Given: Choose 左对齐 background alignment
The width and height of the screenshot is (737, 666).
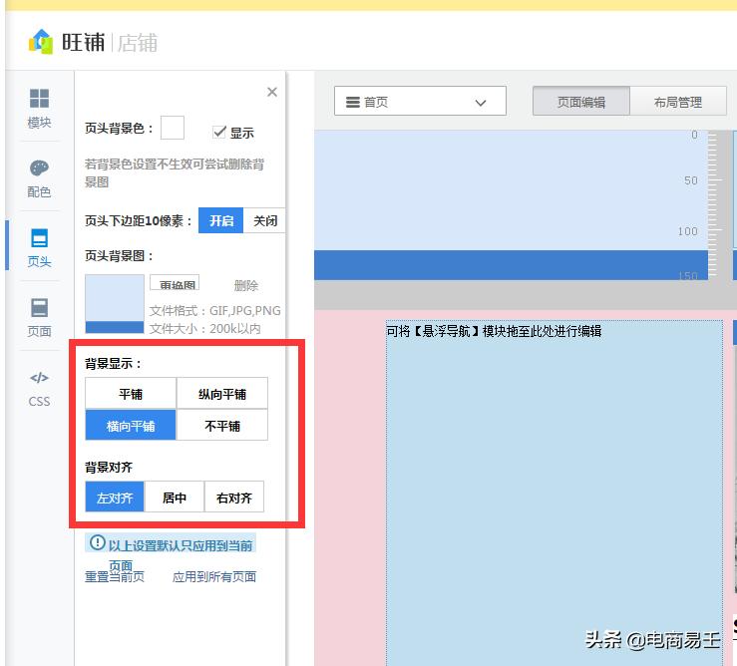Looking at the screenshot, I should (x=115, y=497).
